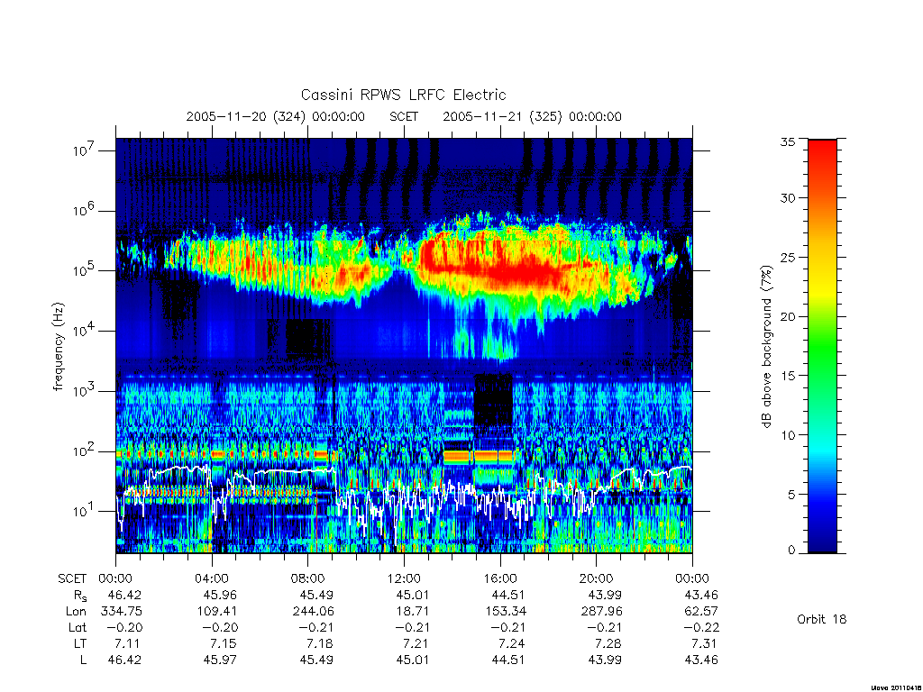The width and height of the screenshot is (923, 692).
Task: Click the Lon value "334.75"
Action: (x=122, y=612)
